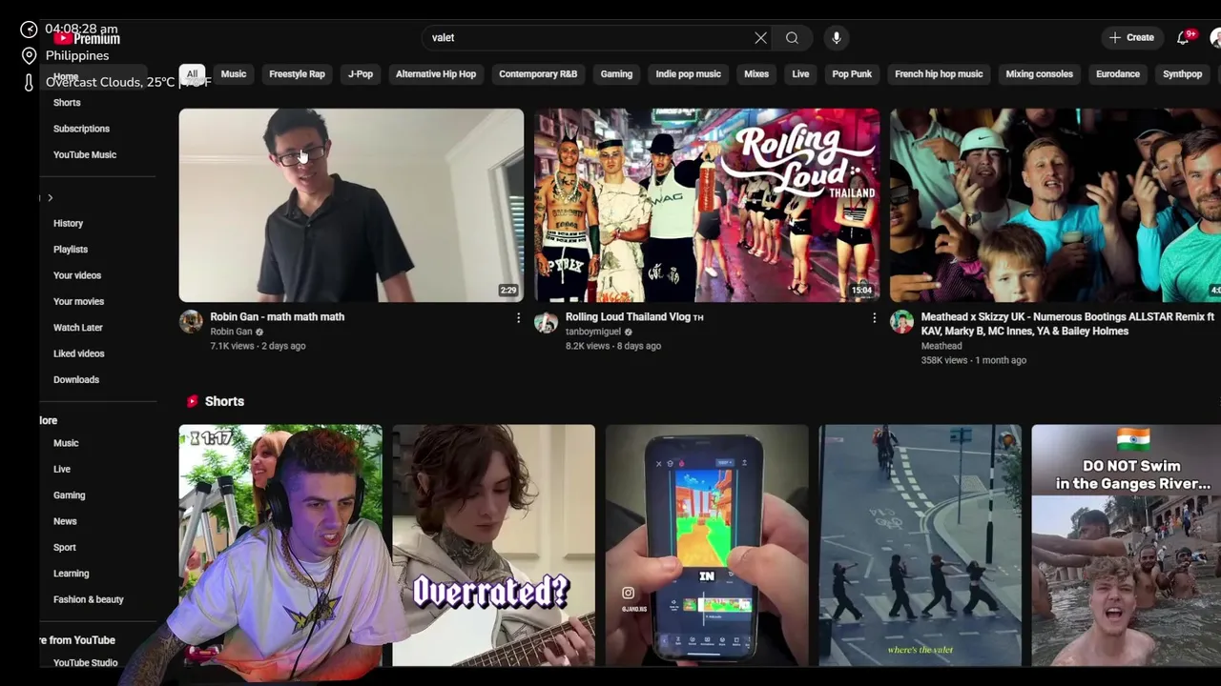
Task: Click the magnifier search icon
Action: coord(792,38)
